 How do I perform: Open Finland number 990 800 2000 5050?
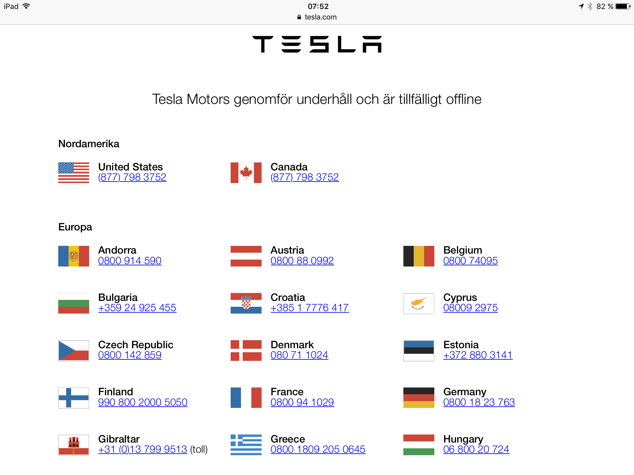click(143, 402)
